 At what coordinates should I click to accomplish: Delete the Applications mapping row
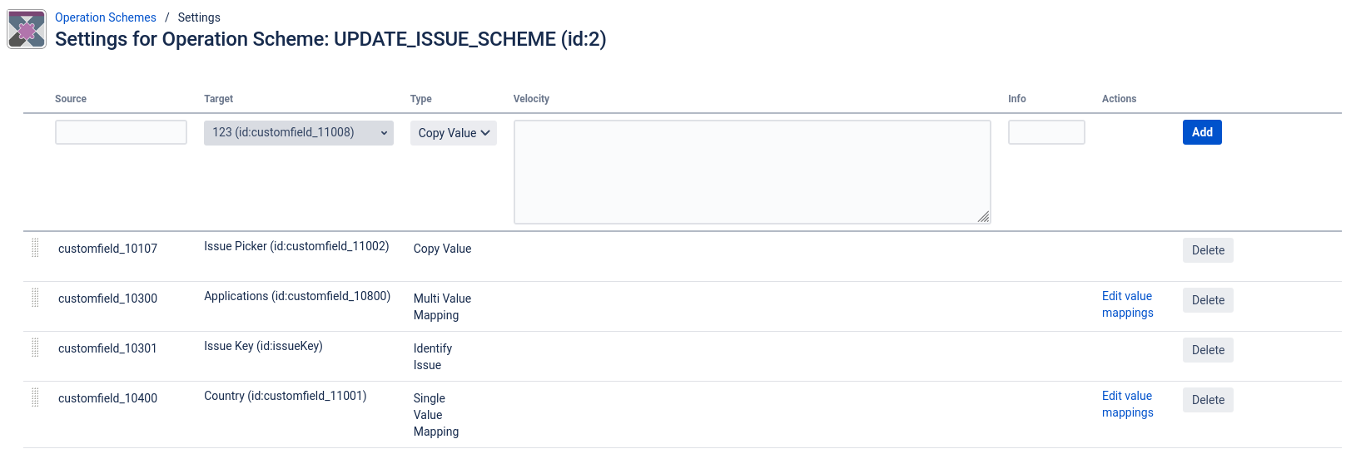[x=1208, y=300]
